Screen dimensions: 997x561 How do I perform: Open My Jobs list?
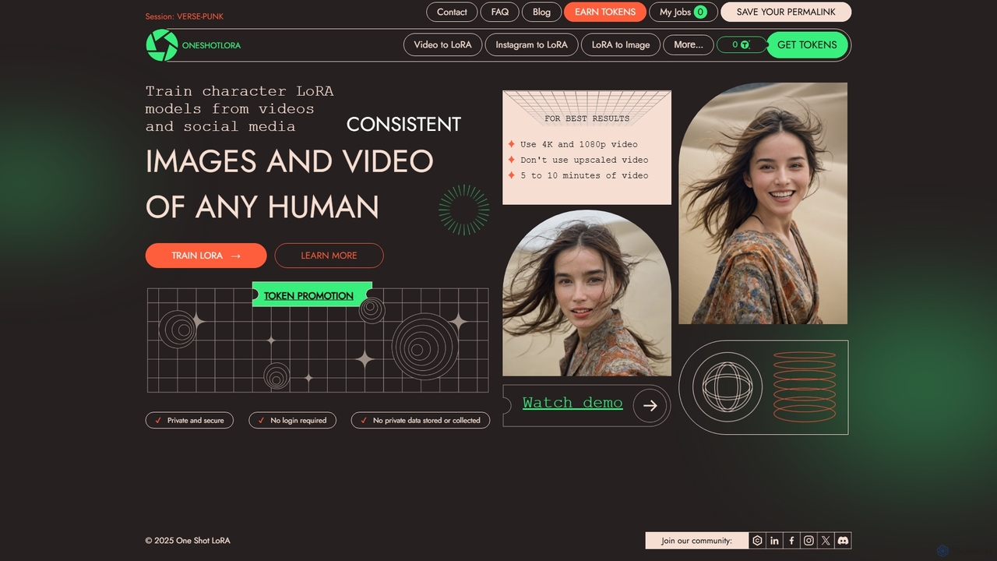click(683, 12)
